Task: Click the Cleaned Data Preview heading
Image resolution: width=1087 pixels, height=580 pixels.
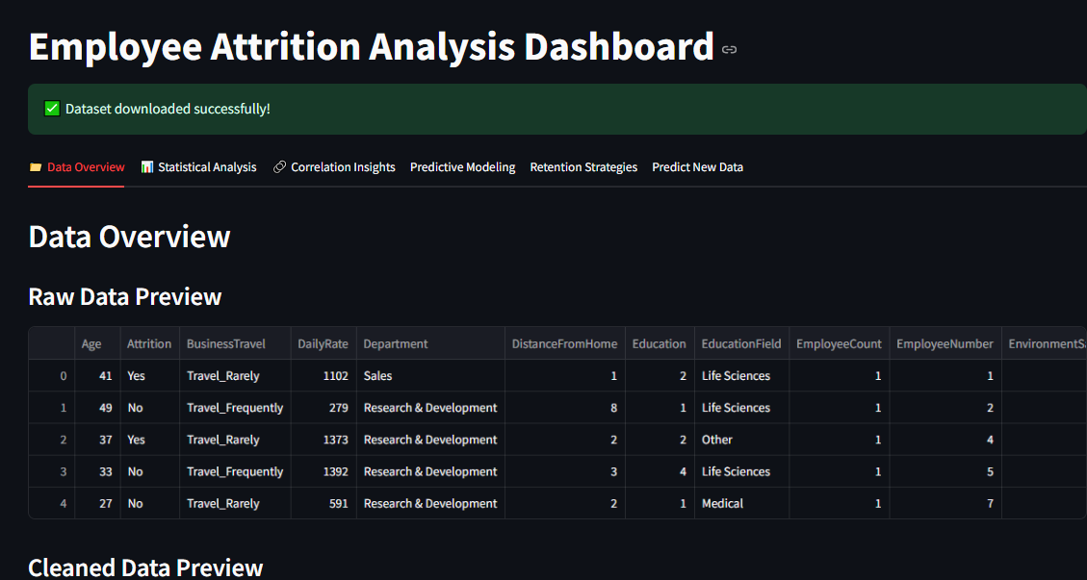Action: pos(145,567)
